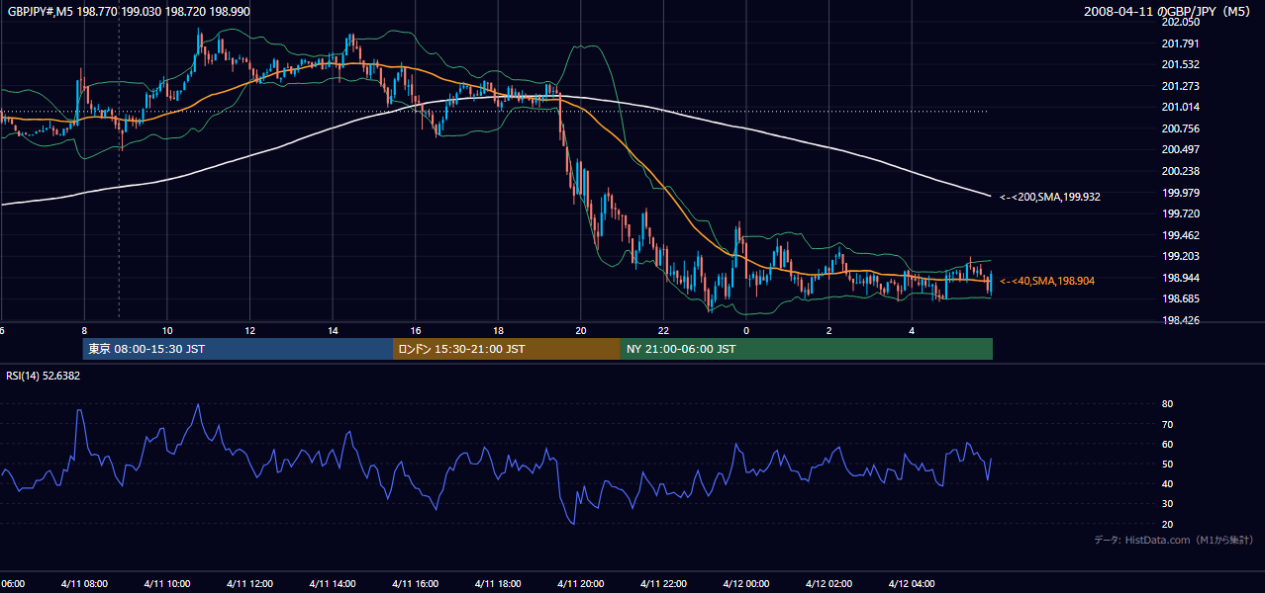Click bottom date label 4/11 22:00
The image size is (1265, 593).
[x=663, y=583]
